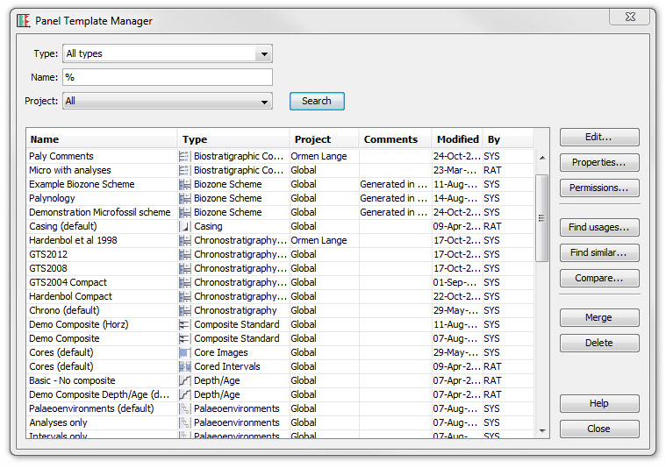
Task: Click the Panel Template Manager title bar icon
Action: [24, 20]
